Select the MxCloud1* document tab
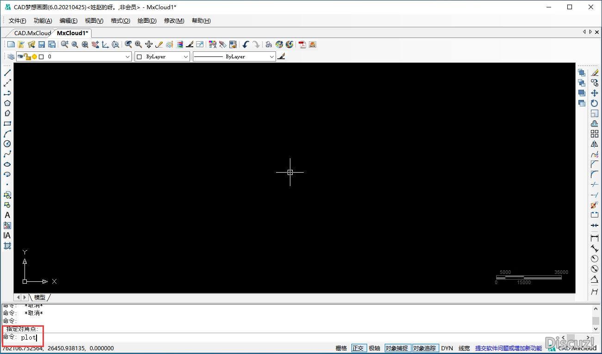The image size is (602, 354). coord(73,33)
